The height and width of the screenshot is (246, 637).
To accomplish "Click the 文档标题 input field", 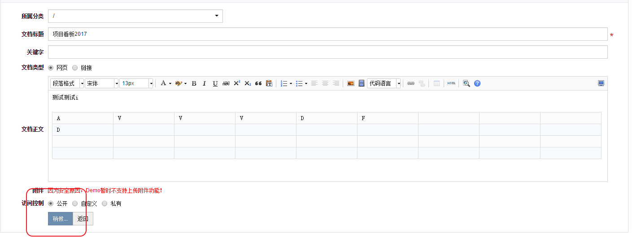I will [327, 34].
